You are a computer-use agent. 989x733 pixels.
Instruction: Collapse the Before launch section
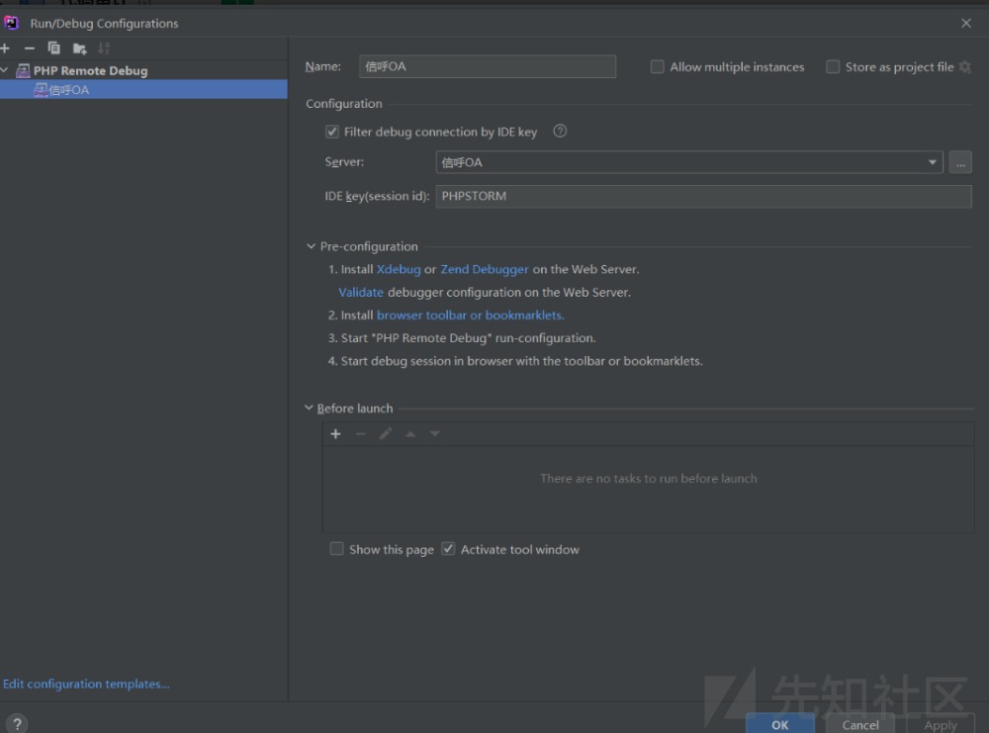310,409
